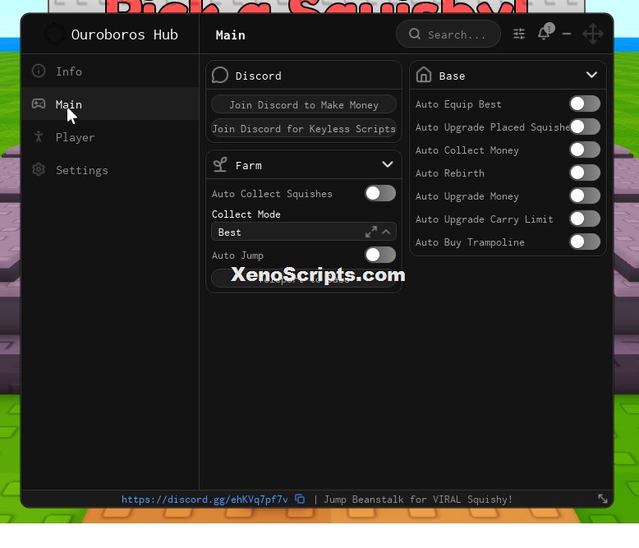The width and height of the screenshot is (639, 548).
Task: Open the discord.gg/ehKVq7pf7v link
Action: [x=205, y=500]
